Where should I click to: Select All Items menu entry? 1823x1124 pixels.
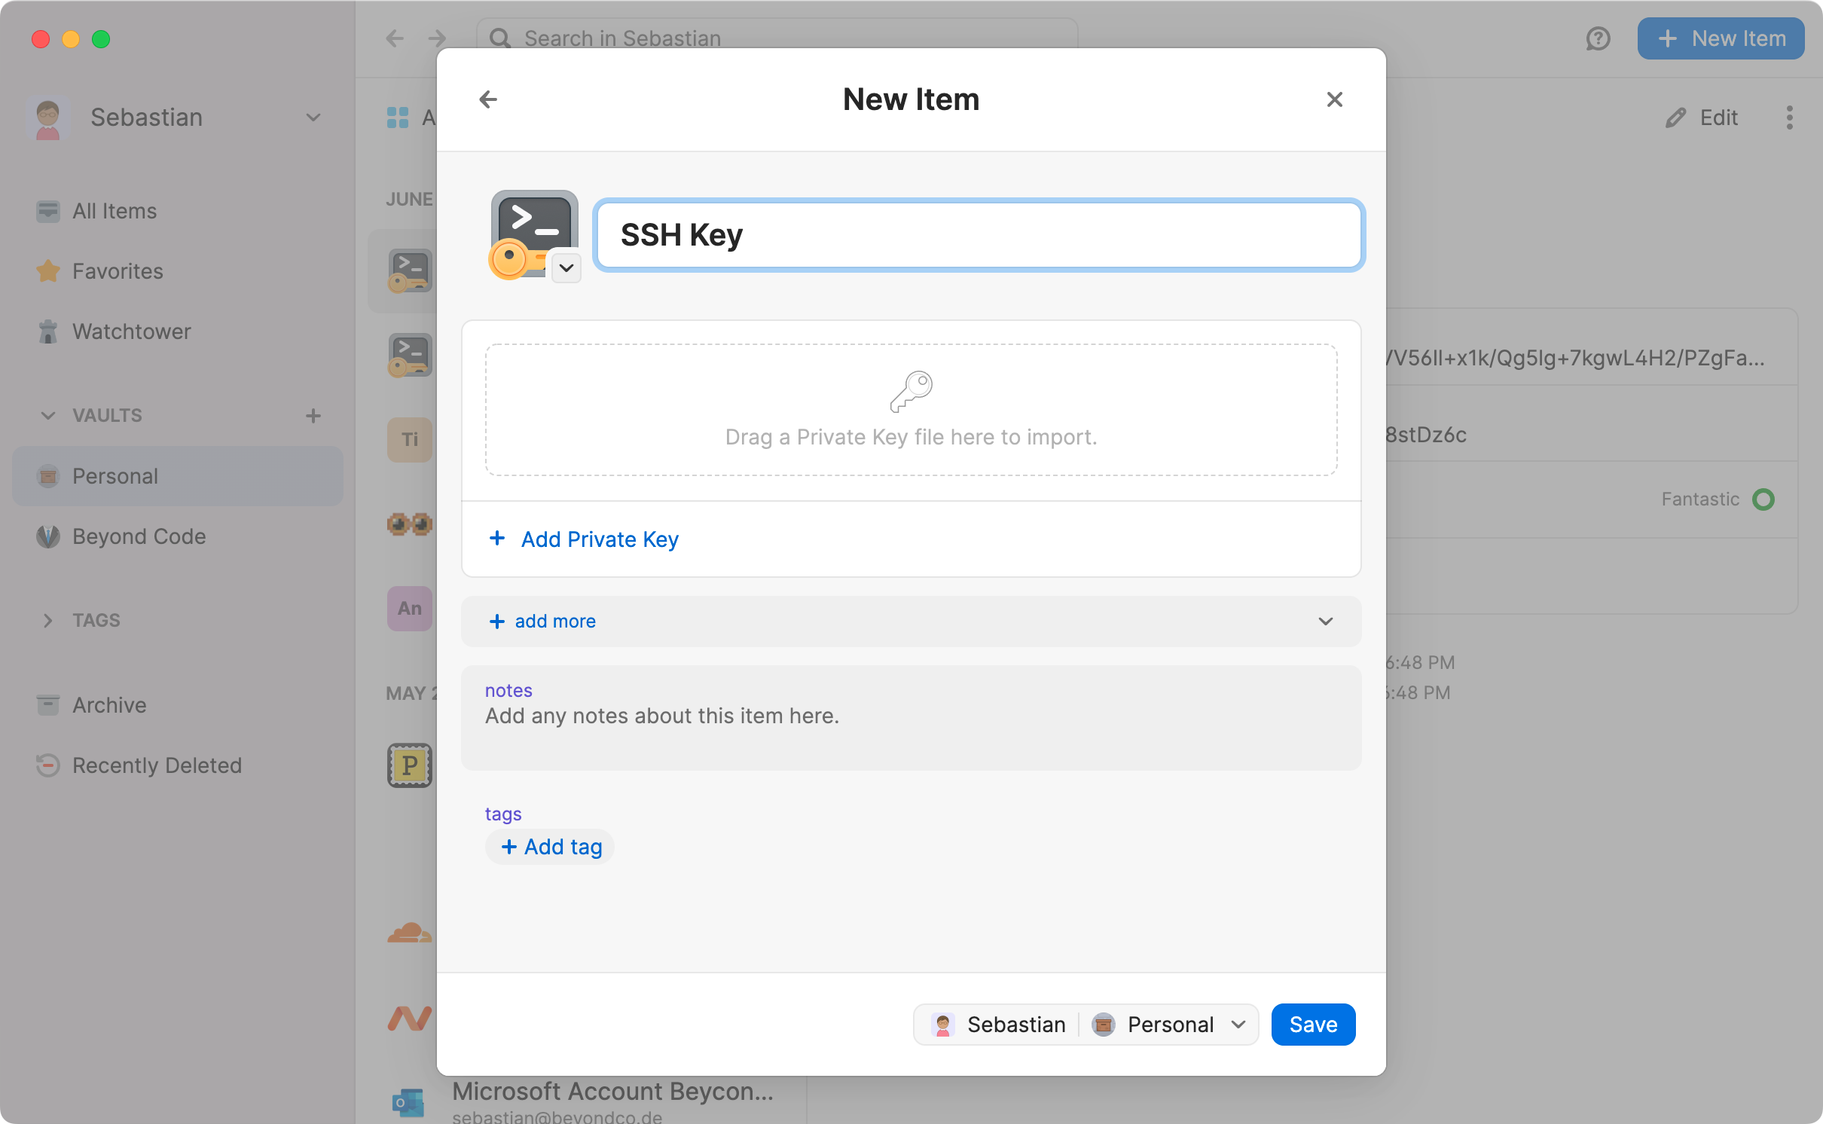[115, 209]
